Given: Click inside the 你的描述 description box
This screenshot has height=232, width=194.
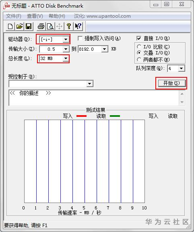Looking at the screenshot, I should pyautogui.click(x=94, y=97).
